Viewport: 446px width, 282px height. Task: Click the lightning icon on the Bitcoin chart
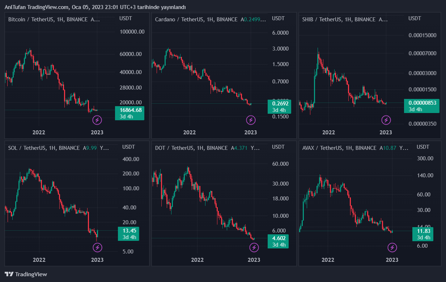(x=97, y=120)
